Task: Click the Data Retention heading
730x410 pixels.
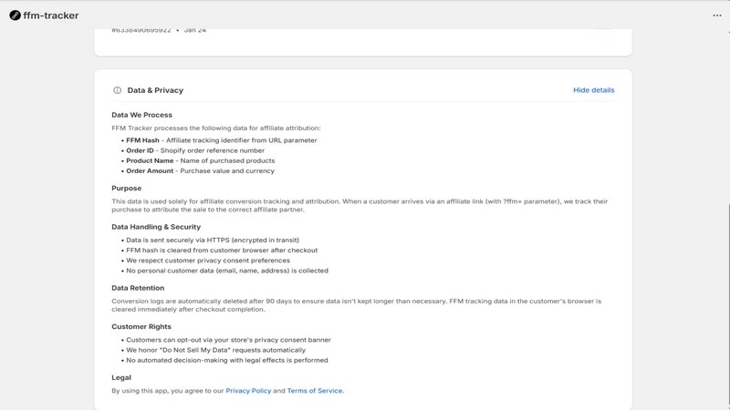Action: click(x=138, y=288)
